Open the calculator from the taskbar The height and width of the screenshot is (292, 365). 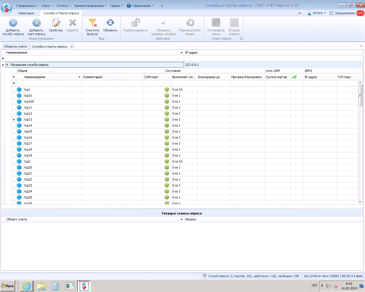[x=56, y=286]
